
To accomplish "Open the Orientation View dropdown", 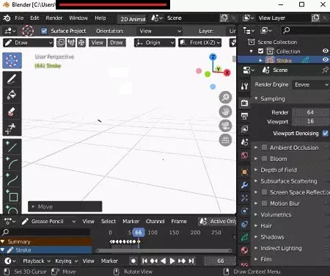I will point(160,31).
